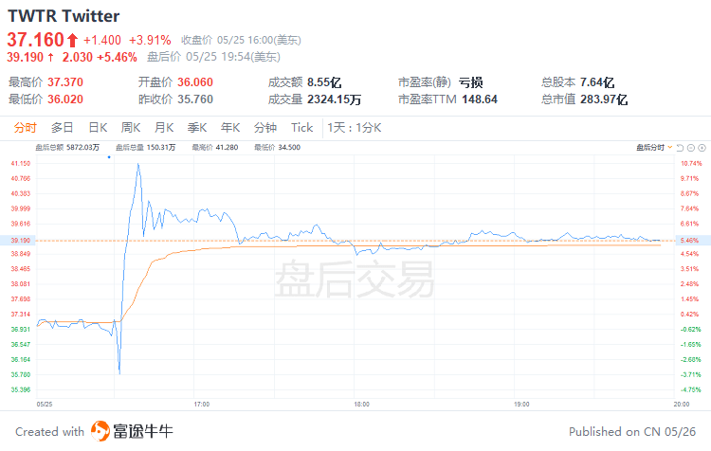Viewport: 711px width, 451px height.
Task: Click the red up arrow next to 37.160
Action: (x=73, y=41)
